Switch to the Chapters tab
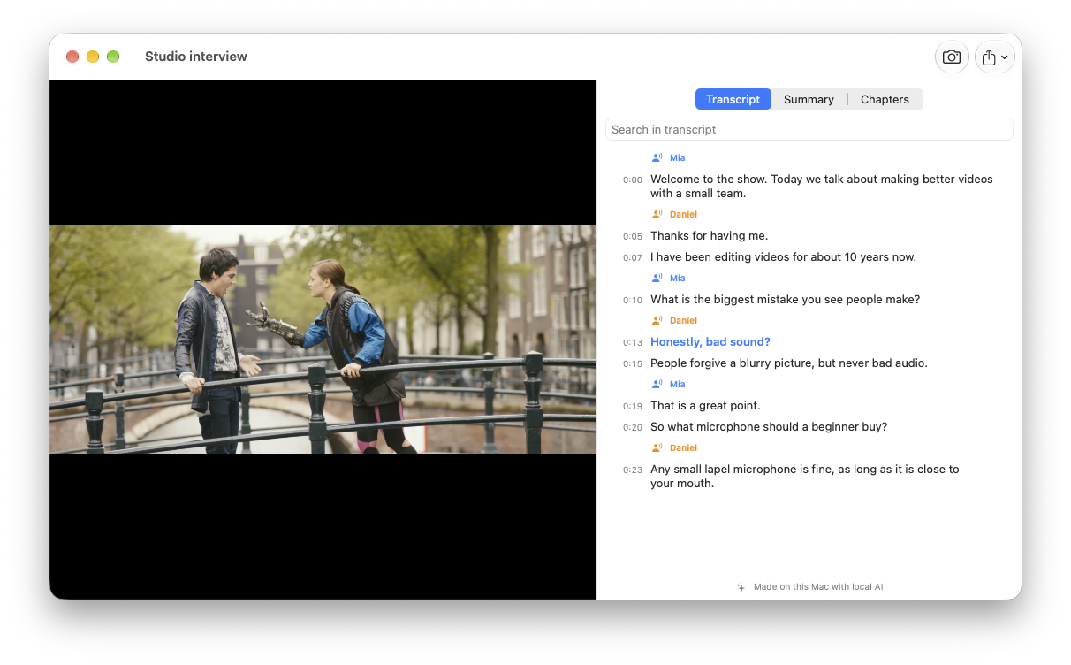This screenshot has width=1071, height=665. point(885,99)
